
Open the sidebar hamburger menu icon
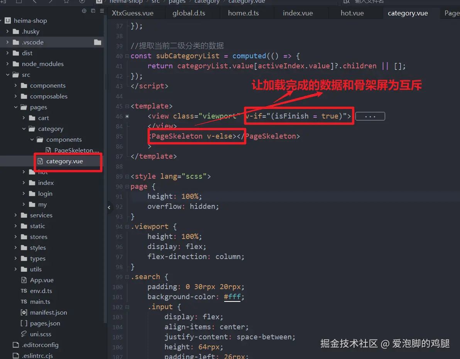coord(102,11)
